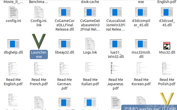Screen dimensions: 177x110
Task: Click the CvGameDatabaseWin32 DLL file
Action: [90, 12]
